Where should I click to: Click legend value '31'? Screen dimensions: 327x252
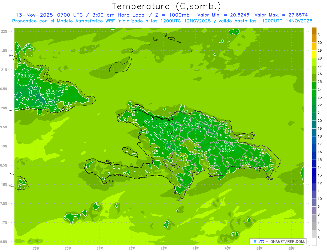coord(320,35)
